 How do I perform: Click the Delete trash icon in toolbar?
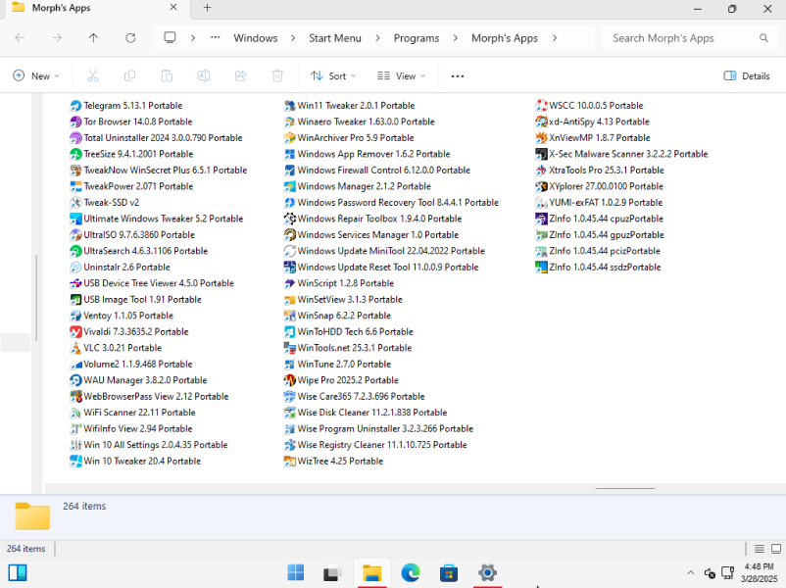pyautogui.click(x=277, y=76)
